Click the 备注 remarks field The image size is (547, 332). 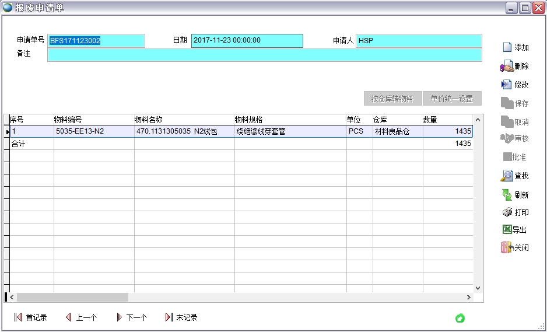tap(264, 55)
